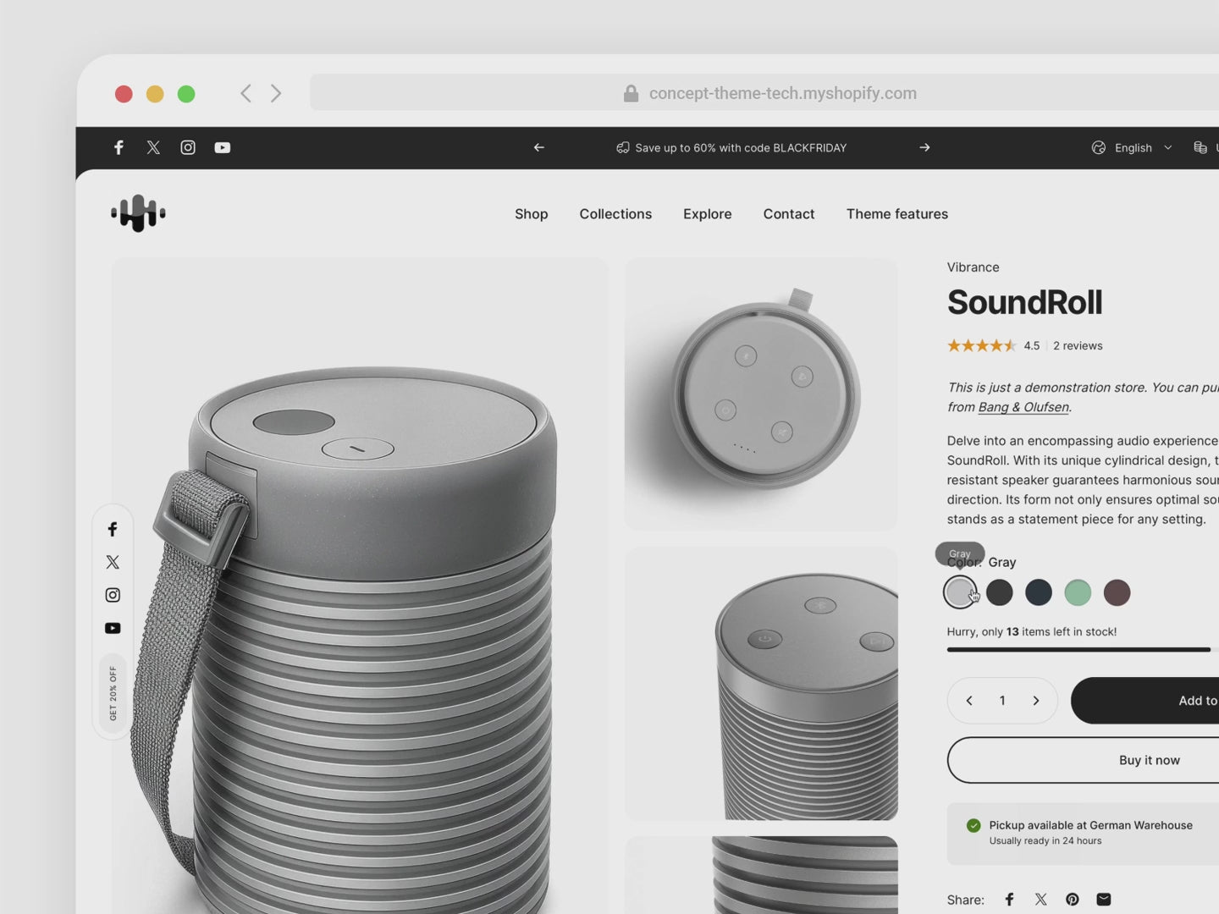
Task: Open the English language dropdown
Action: 1133,147
